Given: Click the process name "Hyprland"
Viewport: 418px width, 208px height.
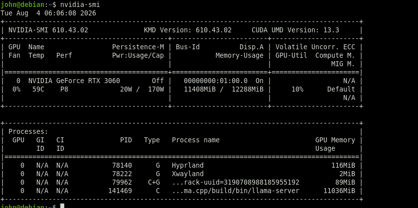Looking at the screenshot, I should pos(188,166).
